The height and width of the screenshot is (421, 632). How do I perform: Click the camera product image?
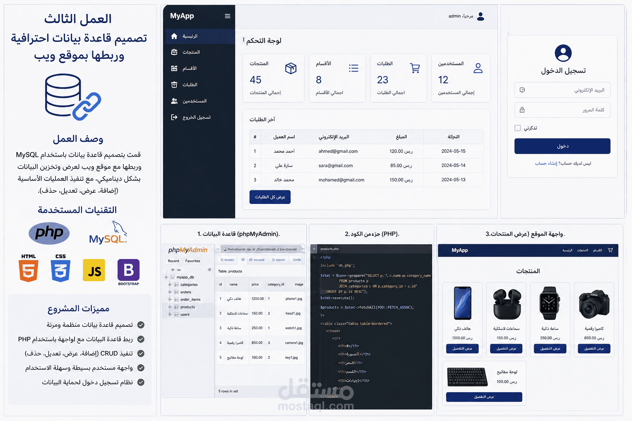coord(594,304)
